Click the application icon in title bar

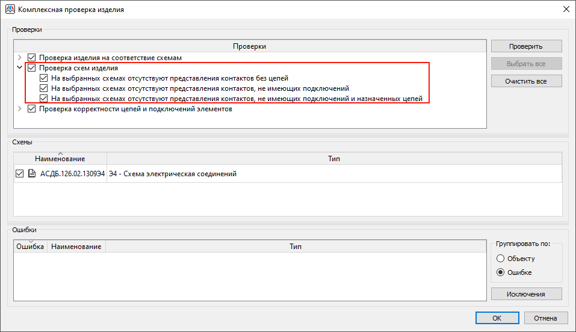tap(10, 9)
